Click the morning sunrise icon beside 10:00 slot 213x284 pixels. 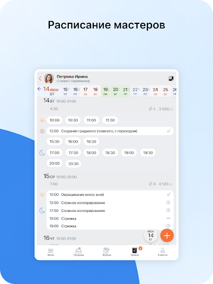[42, 120]
